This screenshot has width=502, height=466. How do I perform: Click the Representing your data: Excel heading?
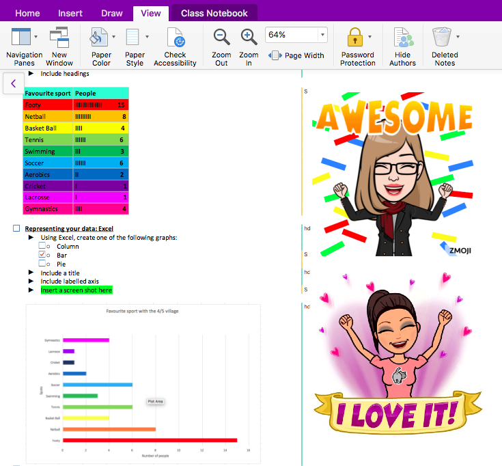(x=69, y=229)
